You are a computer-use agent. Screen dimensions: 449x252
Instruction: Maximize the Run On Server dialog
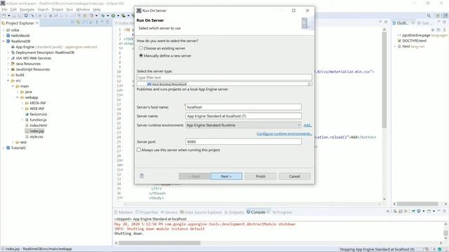293,10
